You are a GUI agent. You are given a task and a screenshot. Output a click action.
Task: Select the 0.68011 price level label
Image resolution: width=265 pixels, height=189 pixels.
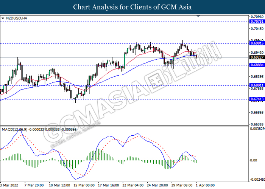257,85
